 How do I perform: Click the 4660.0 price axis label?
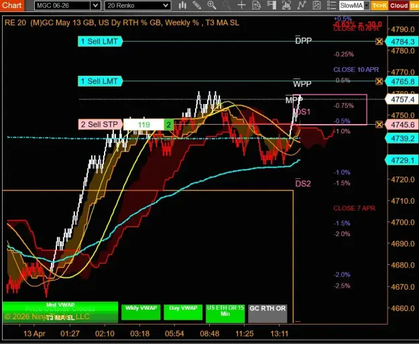click(x=403, y=308)
